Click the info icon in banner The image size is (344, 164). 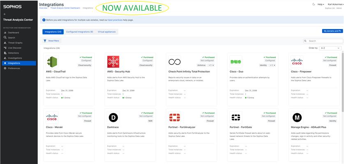44,20
